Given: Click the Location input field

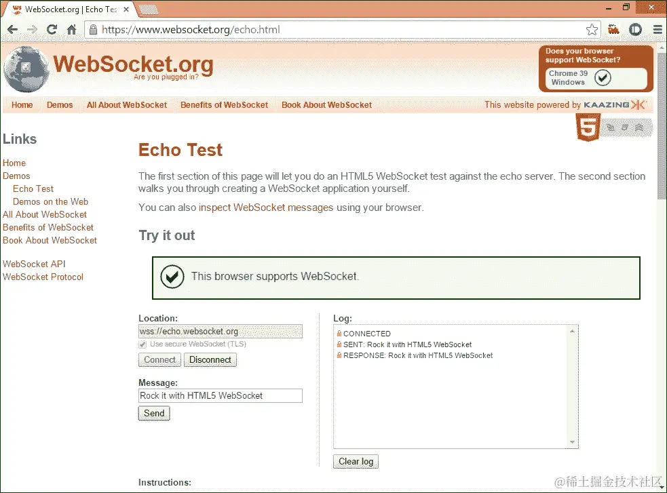Looking at the screenshot, I should pos(221,331).
